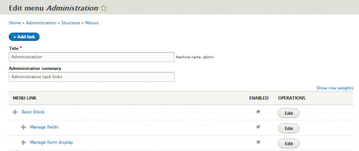The height and width of the screenshot is (151, 359).
Task: Edit the Basic block menu link
Action: (x=289, y=113)
